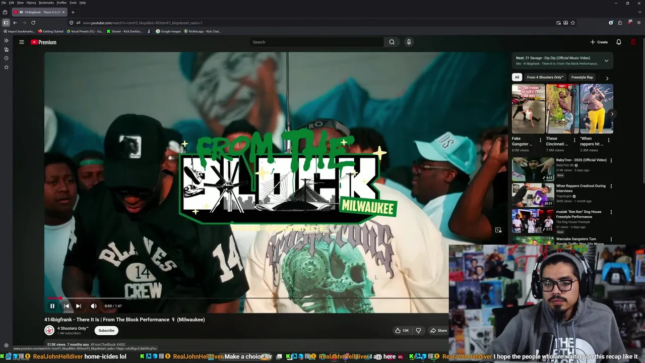Open the Tools menu

(x=73, y=3)
